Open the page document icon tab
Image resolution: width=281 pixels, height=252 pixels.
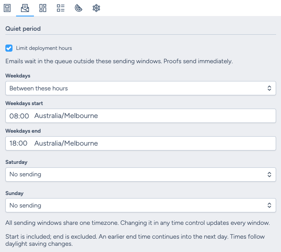tap(7, 8)
